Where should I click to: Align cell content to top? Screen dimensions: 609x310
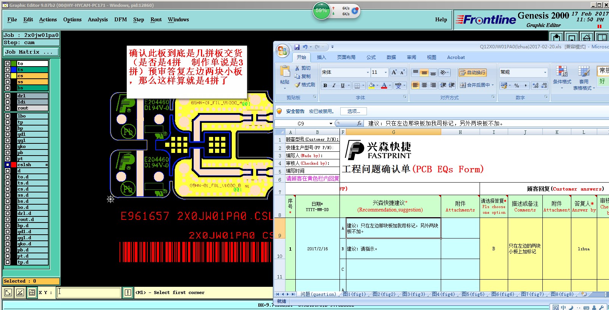point(416,72)
